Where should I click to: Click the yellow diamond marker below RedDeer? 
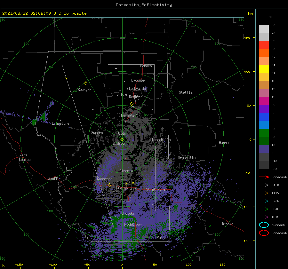click(132, 104)
